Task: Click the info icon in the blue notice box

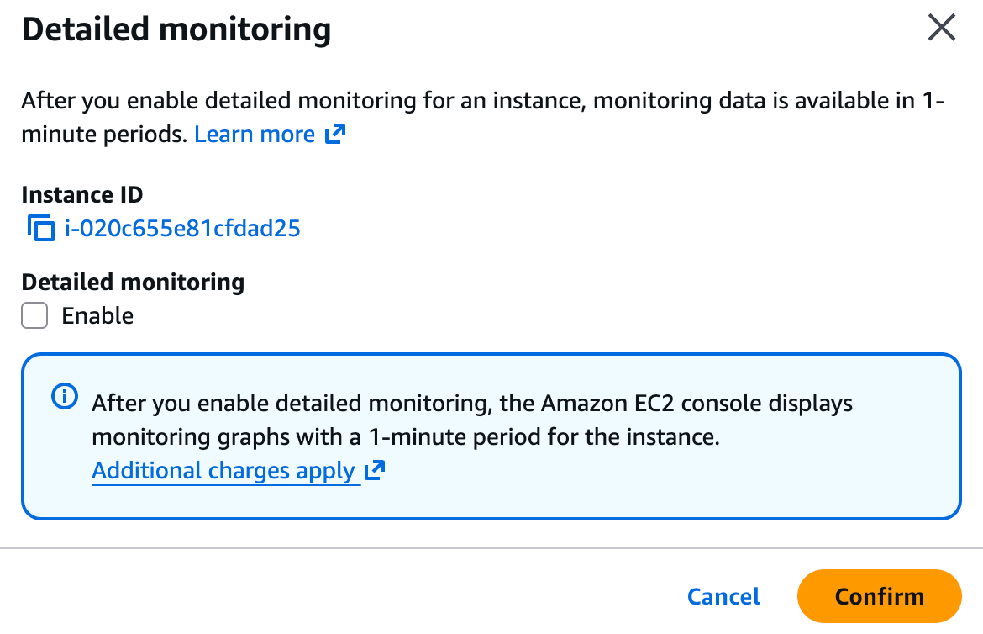Action: (x=63, y=397)
